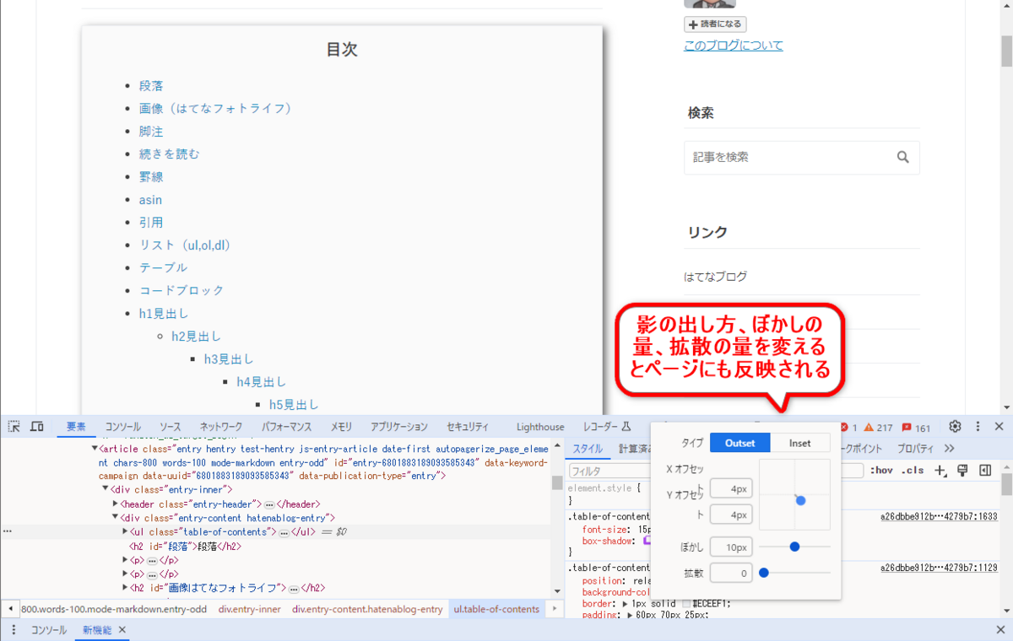The width and height of the screenshot is (1013, 641).
Task: Select the Inset shadow type
Action: click(x=799, y=443)
